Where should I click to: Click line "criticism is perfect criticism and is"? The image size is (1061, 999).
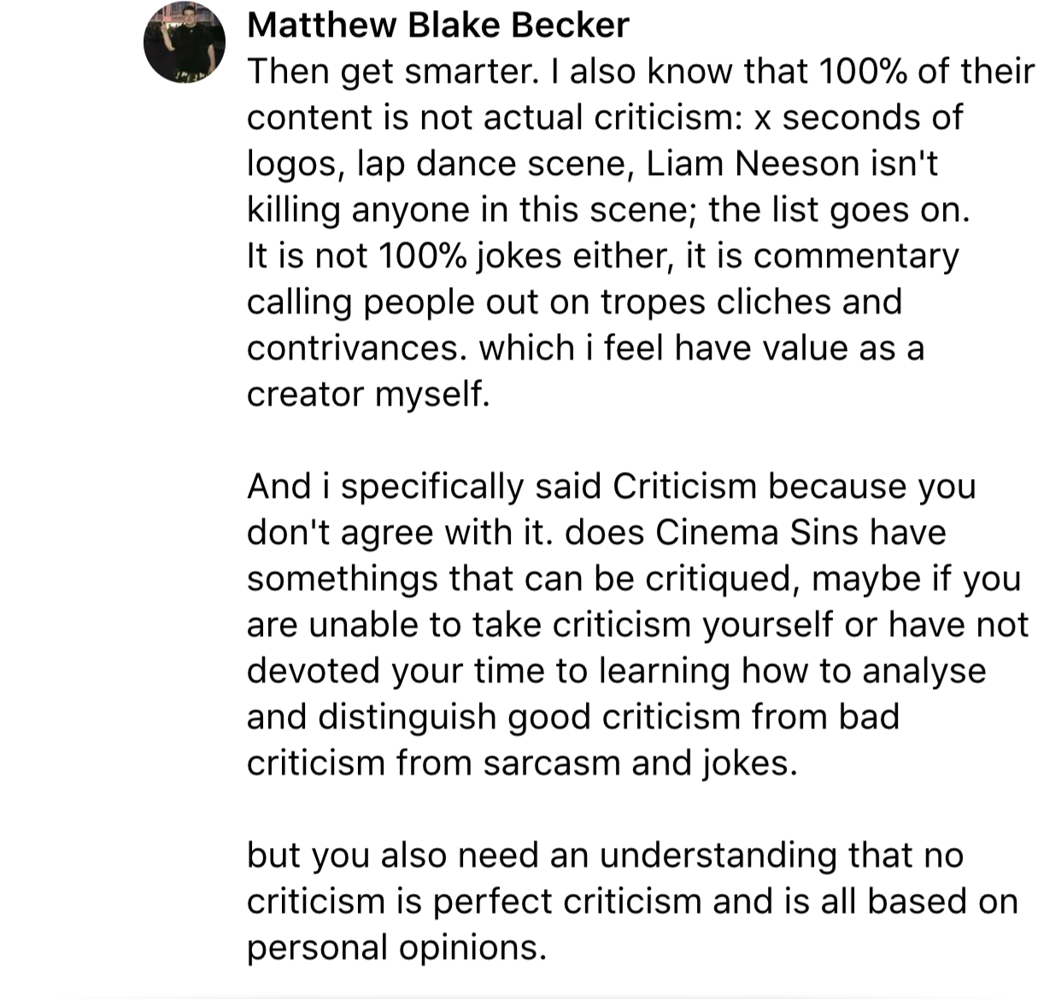pyautogui.click(x=633, y=901)
